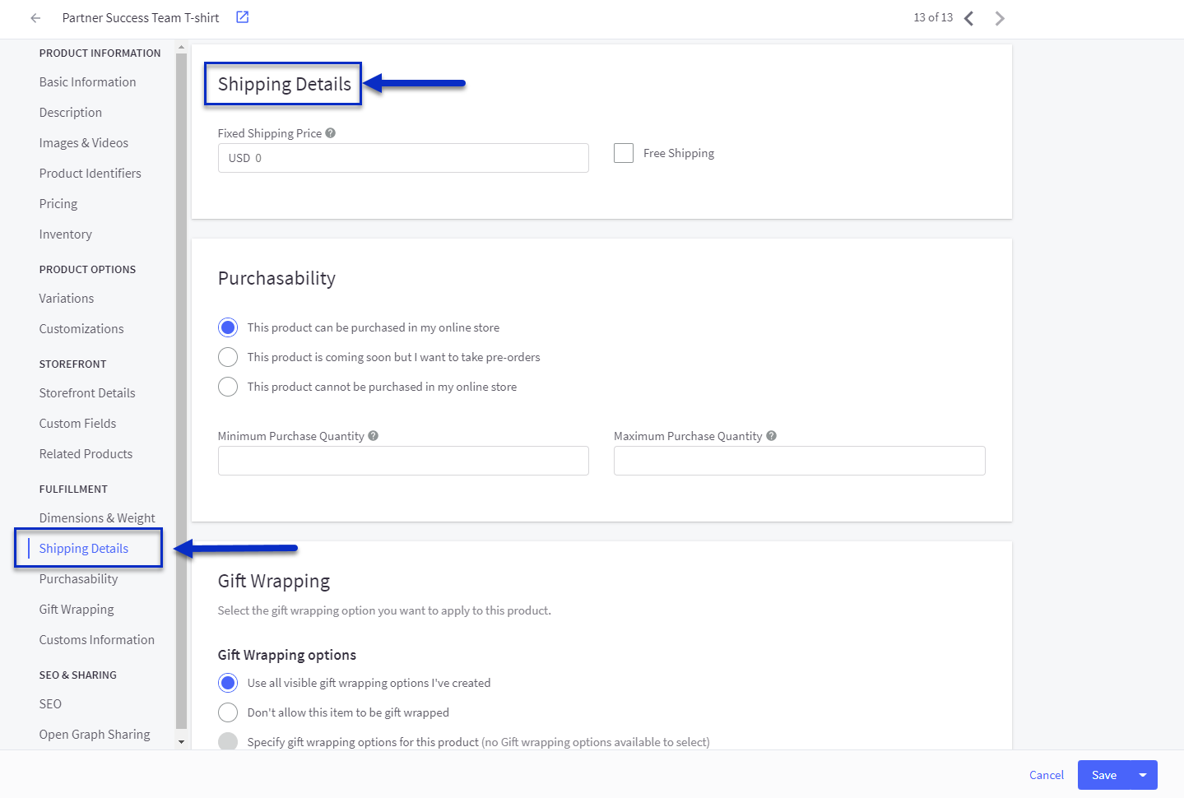The image size is (1184, 798).
Task: Click Minimum Purchase Quantity help icon
Action: (373, 436)
